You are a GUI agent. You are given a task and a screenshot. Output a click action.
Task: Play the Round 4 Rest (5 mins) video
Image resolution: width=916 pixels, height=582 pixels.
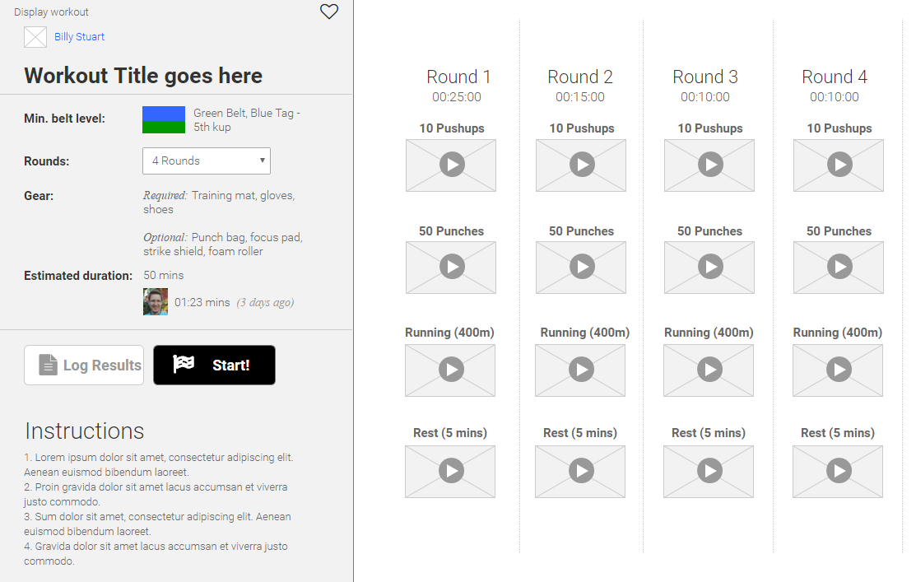(838, 471)
